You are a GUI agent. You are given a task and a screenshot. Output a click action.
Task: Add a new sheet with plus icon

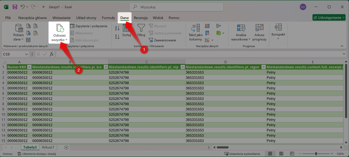click(66, 147)
